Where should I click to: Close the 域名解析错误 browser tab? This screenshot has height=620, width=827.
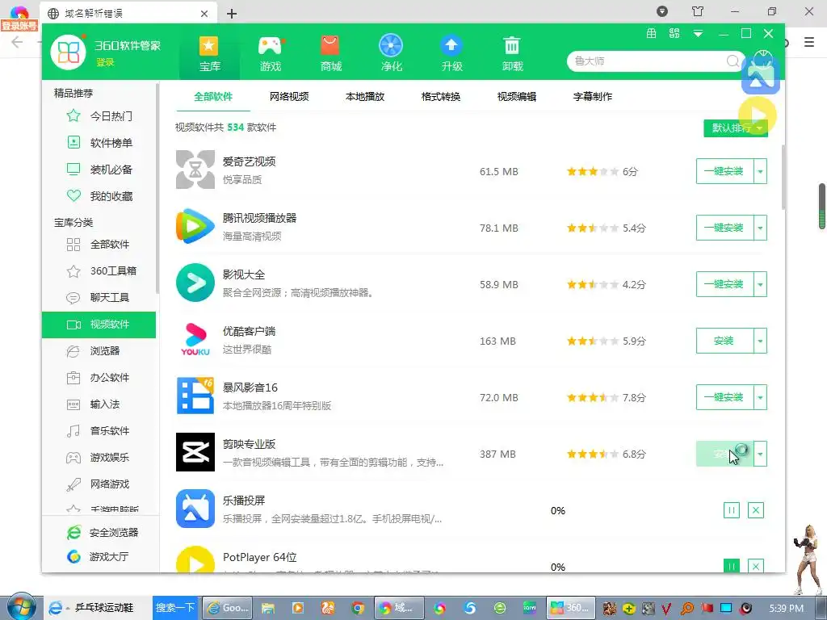click(204, 14)
